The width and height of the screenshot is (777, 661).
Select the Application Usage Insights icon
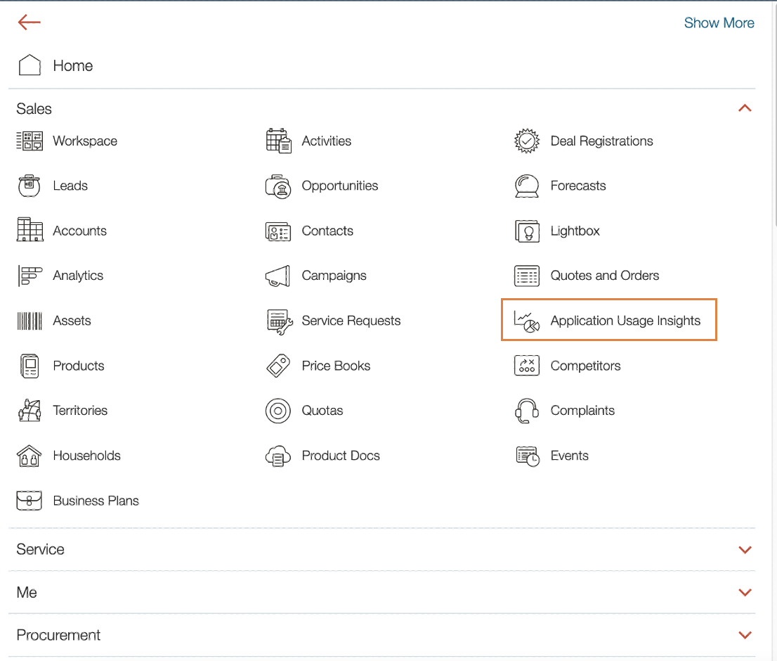[526, 320]
